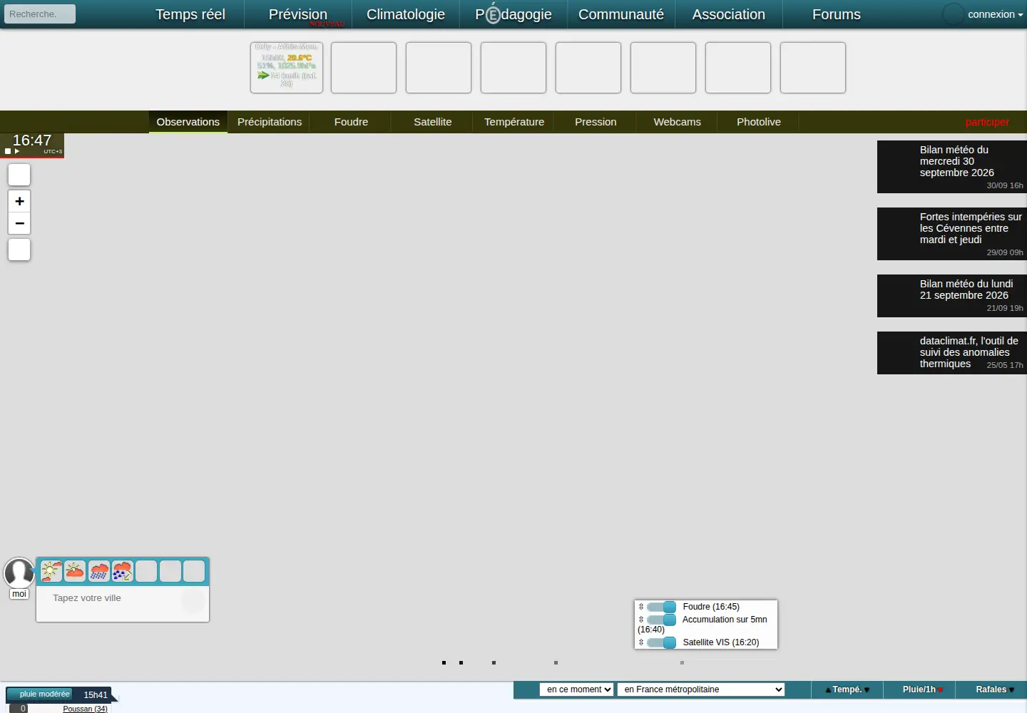This screenshot has width=1027, height=713.
Task: Switch to the Photolive tab
Action: [759, 122]
